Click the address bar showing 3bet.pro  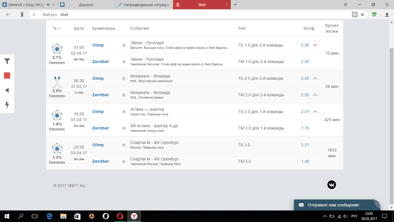click(190, 14)
